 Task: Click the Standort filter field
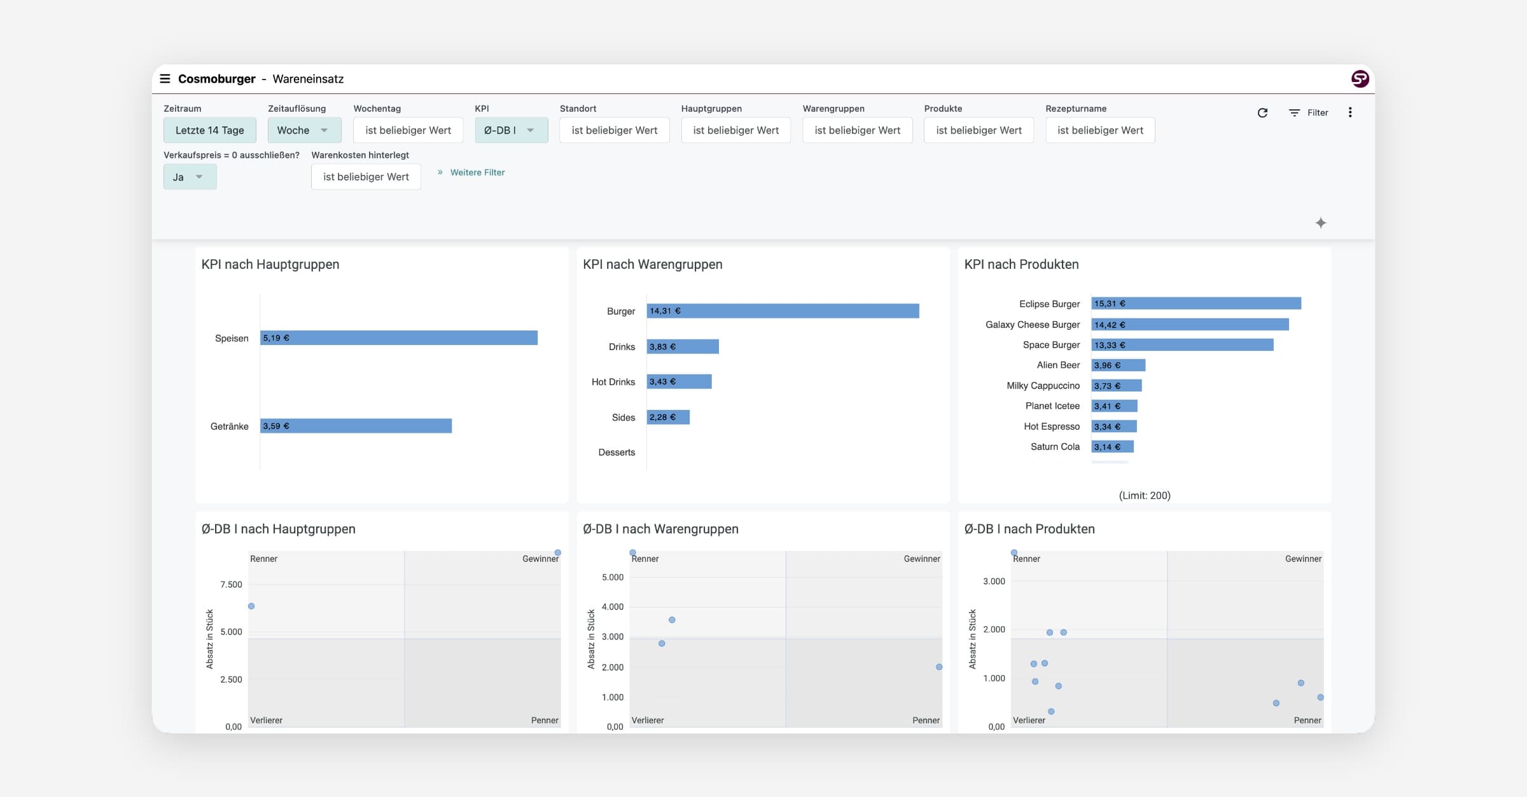[x=614, y=130]
